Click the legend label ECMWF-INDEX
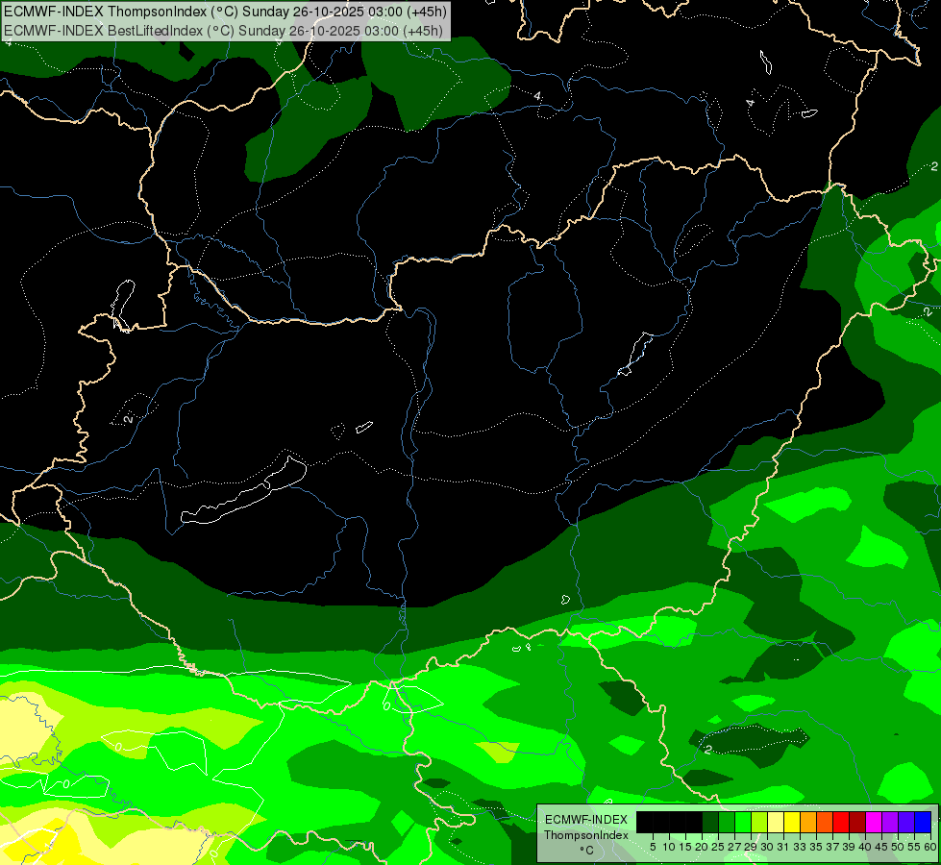 pyautogui.click(x=586, y=820)
